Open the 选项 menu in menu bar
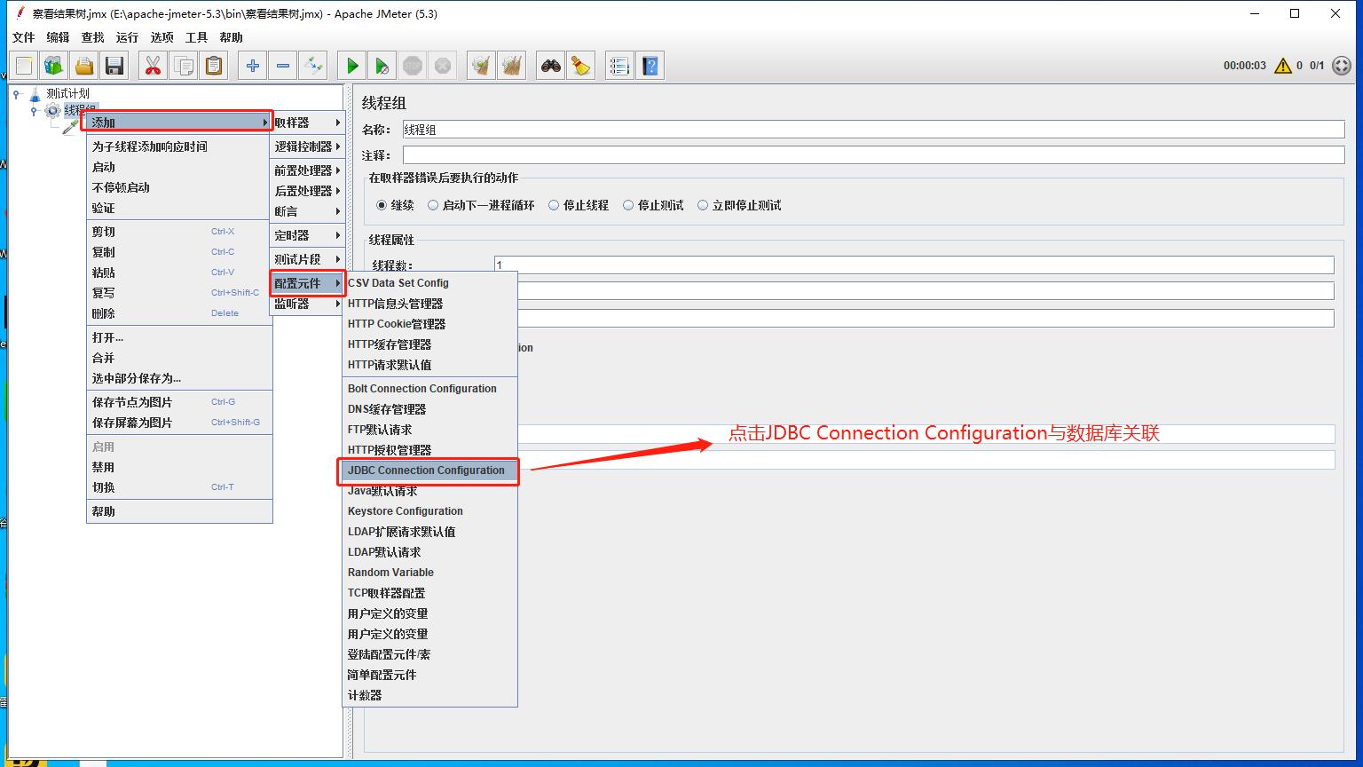This screenshot has height=767, width=1363. pyautogui.click(x=162, y=37)
